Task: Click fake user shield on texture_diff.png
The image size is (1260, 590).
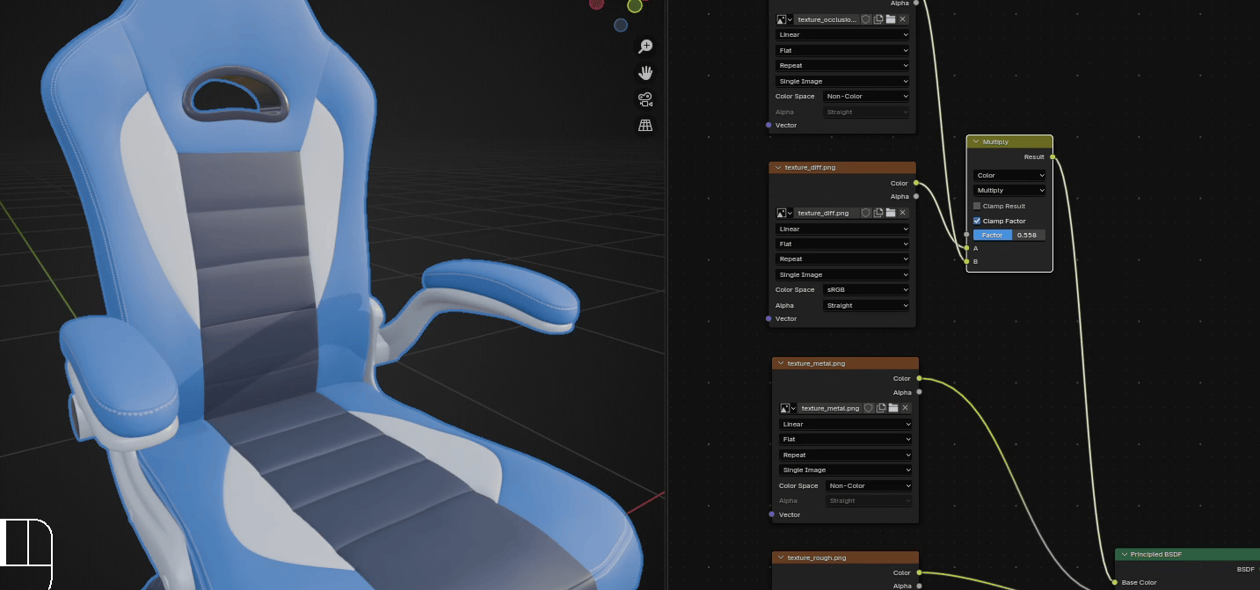Action: tap(866, 213)
